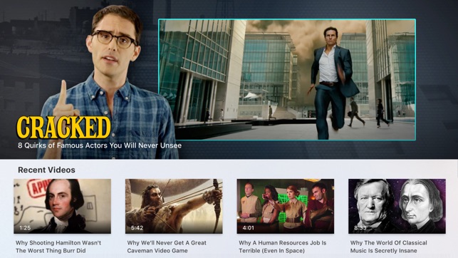The image size is (458, 258).
Task: Open the Human Resources in space thumbnail
Action: (x=286, y=206)
